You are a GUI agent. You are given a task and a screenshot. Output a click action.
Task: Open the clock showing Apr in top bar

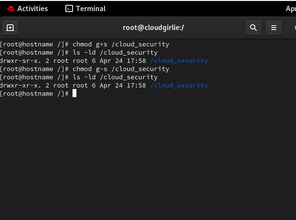291,9
